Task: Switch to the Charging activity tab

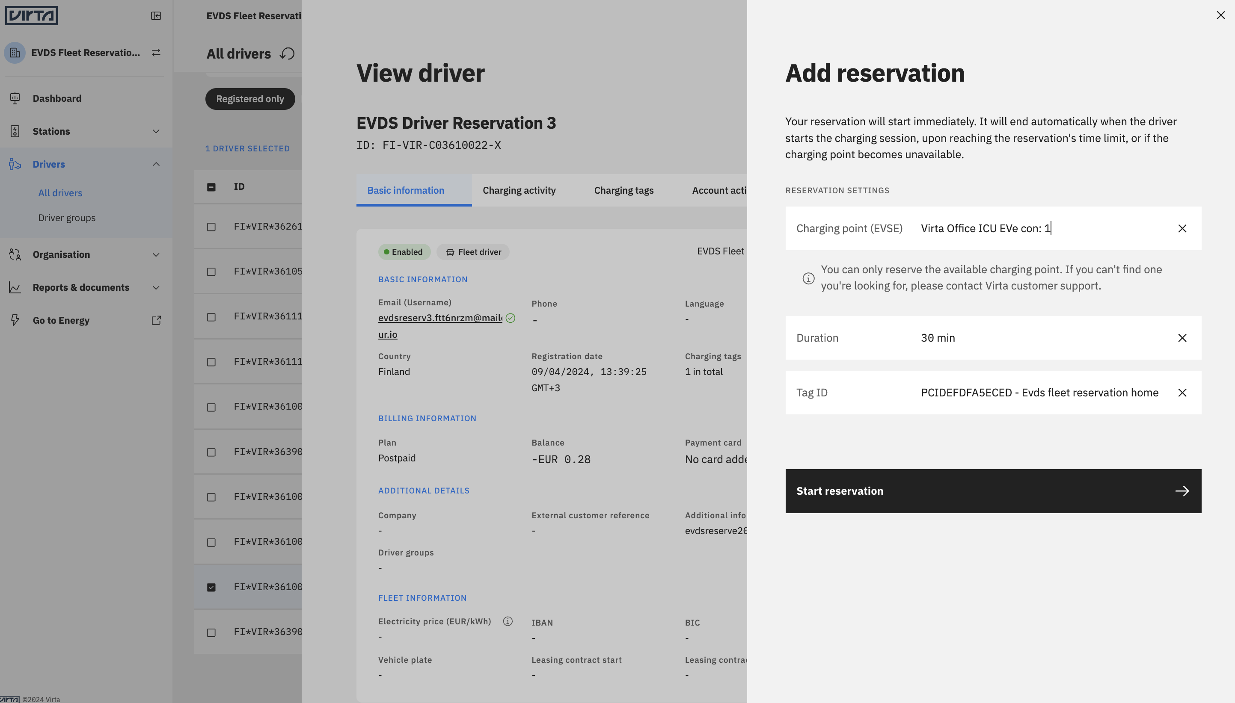Action: (519, 190)
